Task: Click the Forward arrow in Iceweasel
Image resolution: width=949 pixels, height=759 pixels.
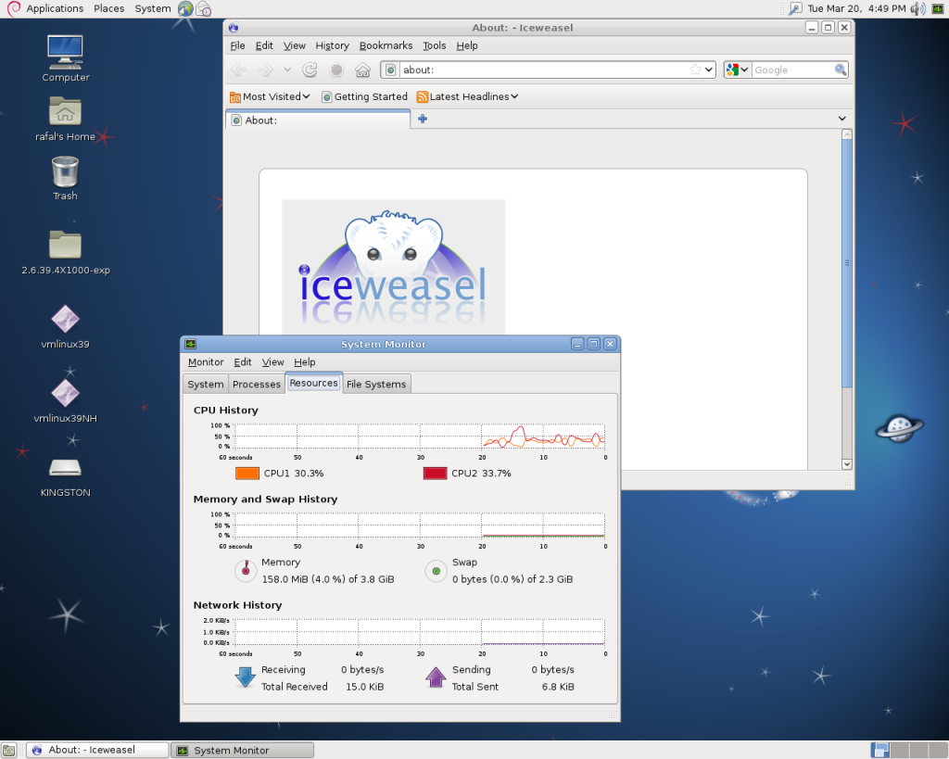Action: click(x=266, y=70)
